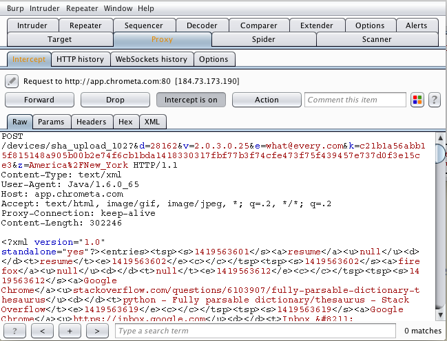Image resolution: width=447 pixels, height=341 pixels.
Task: Click the Host: app.chrometa.com line
Action: pos(62,194)
